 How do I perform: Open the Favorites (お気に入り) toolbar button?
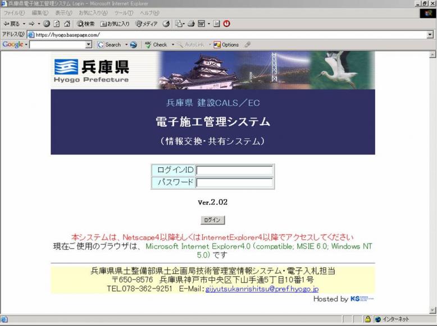tap(115, 24)
